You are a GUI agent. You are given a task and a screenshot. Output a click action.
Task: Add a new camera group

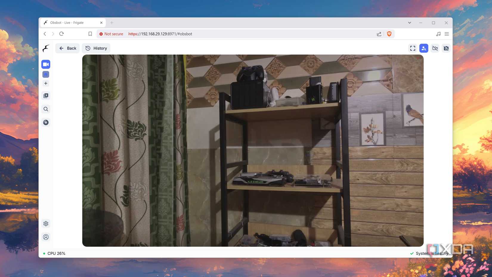coord(46,83)
